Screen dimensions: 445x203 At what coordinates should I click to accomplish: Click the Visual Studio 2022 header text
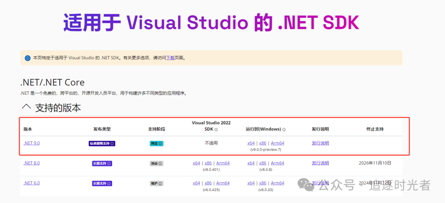click(x=211, y=123)
